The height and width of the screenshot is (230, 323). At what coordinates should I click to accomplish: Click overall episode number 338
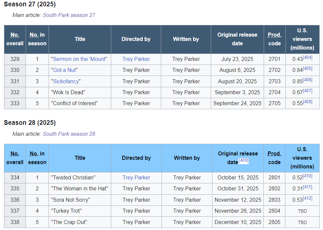[x=15, y=222]
